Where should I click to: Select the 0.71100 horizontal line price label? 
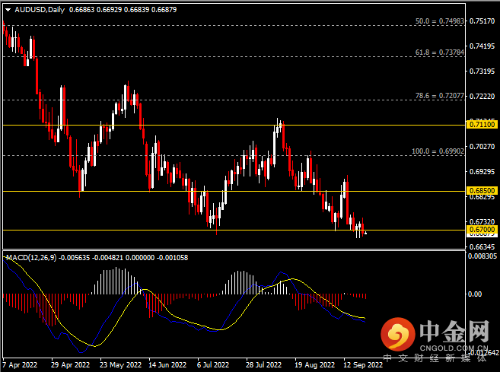click(482, 124)
